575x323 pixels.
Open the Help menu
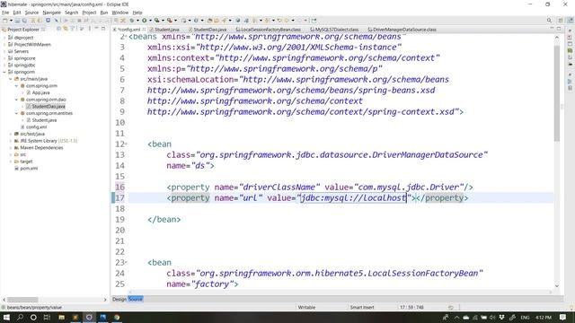tap(137, 13)
